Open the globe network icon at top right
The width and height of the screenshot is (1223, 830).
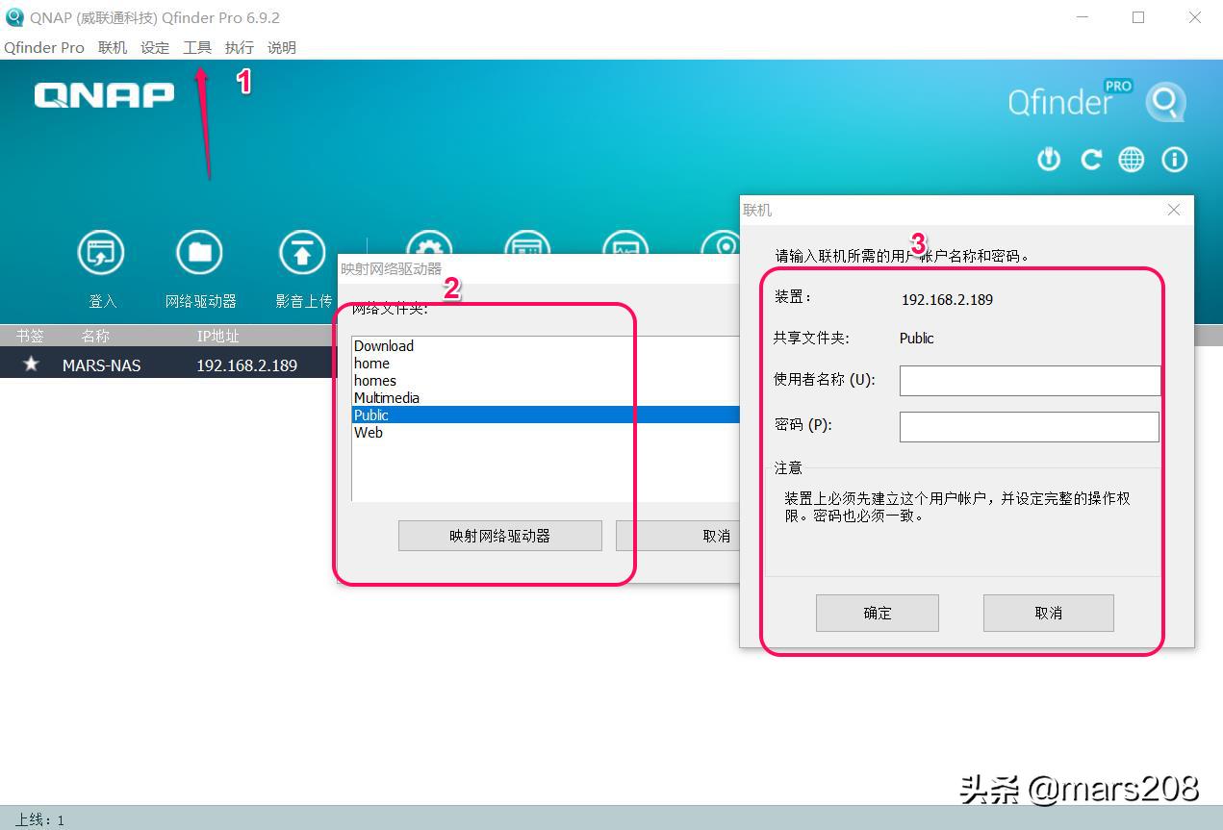(x=1132, y=160)
